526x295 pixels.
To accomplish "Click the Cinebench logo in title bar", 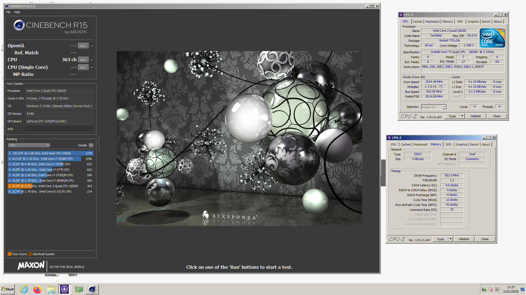I will point(7,6).
